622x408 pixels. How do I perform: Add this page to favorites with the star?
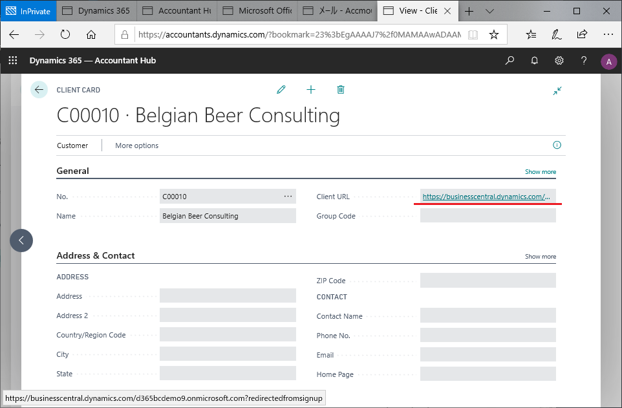494,34
